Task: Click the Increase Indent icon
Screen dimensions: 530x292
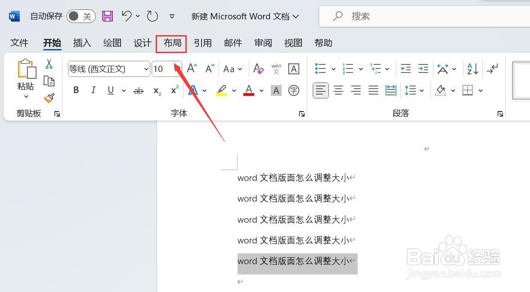Action: 422,68
